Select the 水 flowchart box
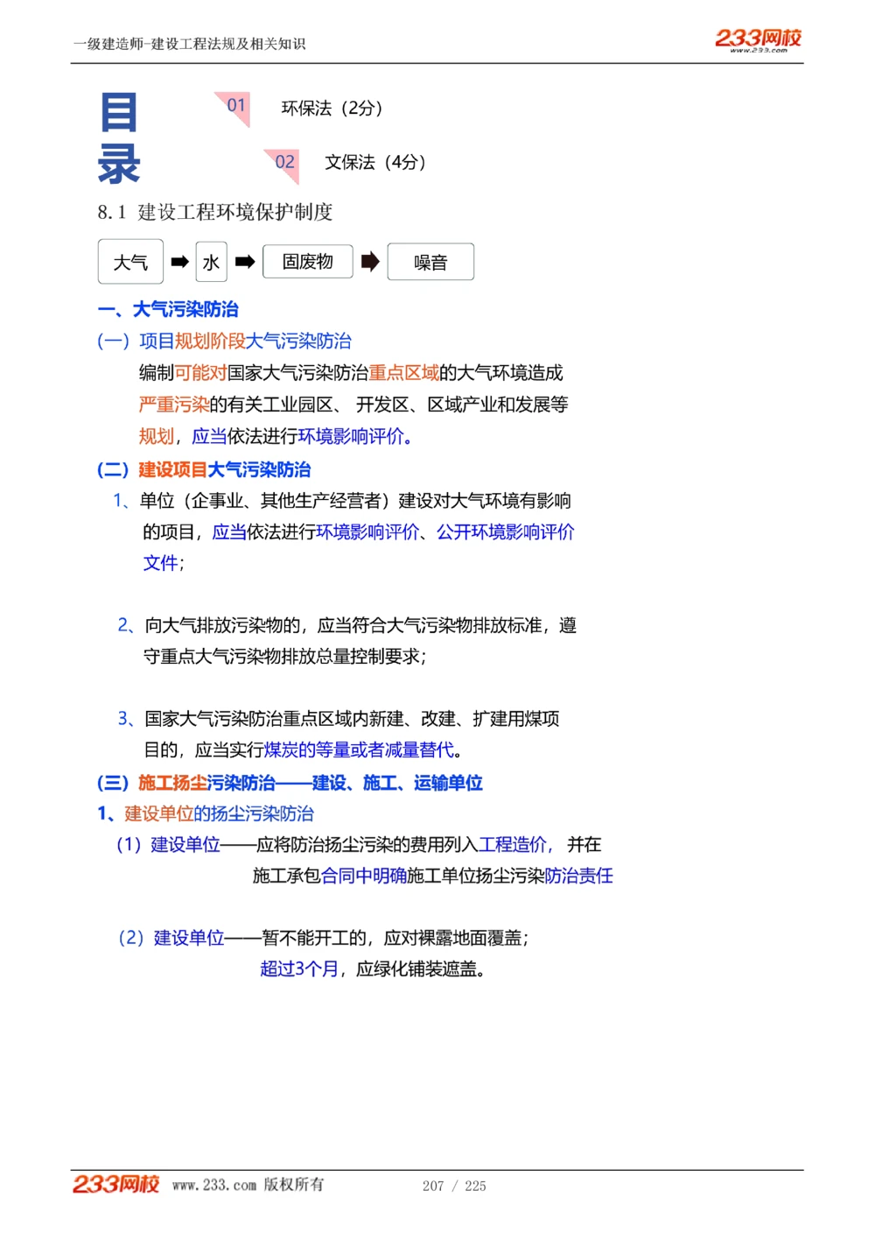 click(211, 261)
